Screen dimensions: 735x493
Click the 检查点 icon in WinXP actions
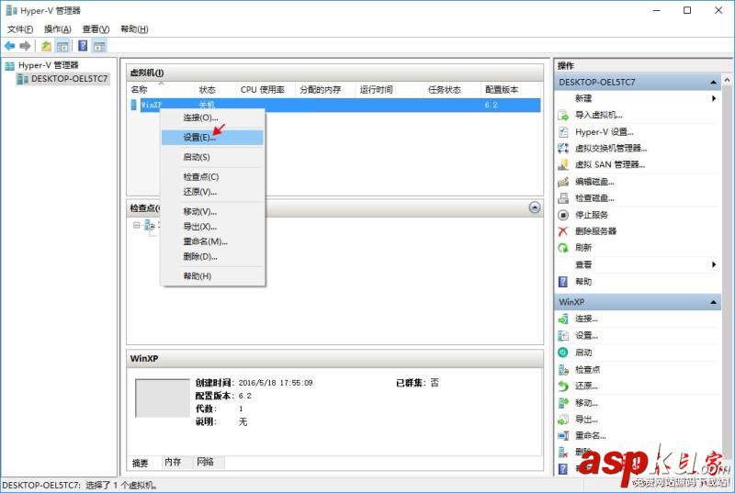pyautogui.click(x=563, y=370)
